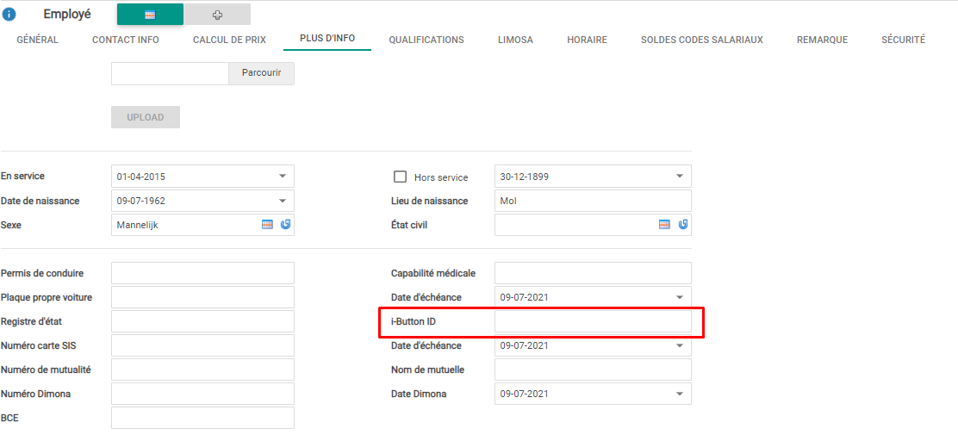Click the i-Button ID field
The width and height of the screenshot is (958, 441).
tap(593, 321)
